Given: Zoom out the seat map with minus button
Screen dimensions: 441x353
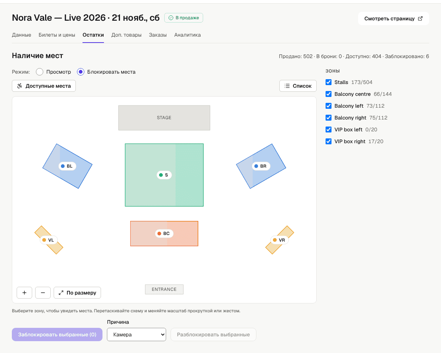Looking at the screenshot, I should [x=43, y=293].
